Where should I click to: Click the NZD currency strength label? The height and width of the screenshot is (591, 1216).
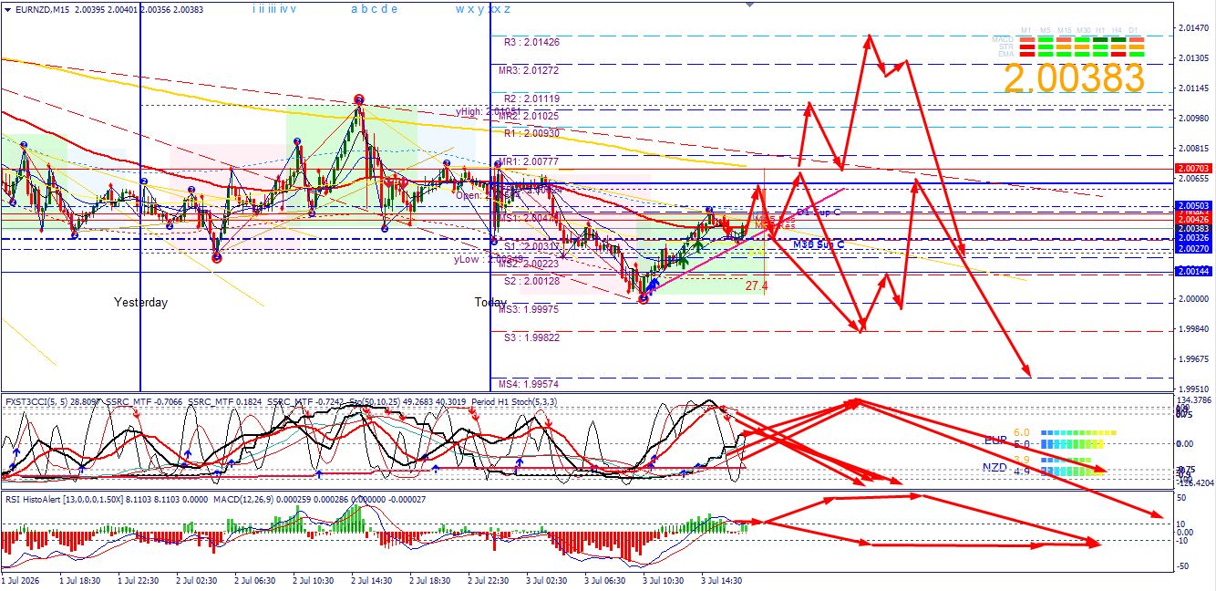(x=994, y=467)
